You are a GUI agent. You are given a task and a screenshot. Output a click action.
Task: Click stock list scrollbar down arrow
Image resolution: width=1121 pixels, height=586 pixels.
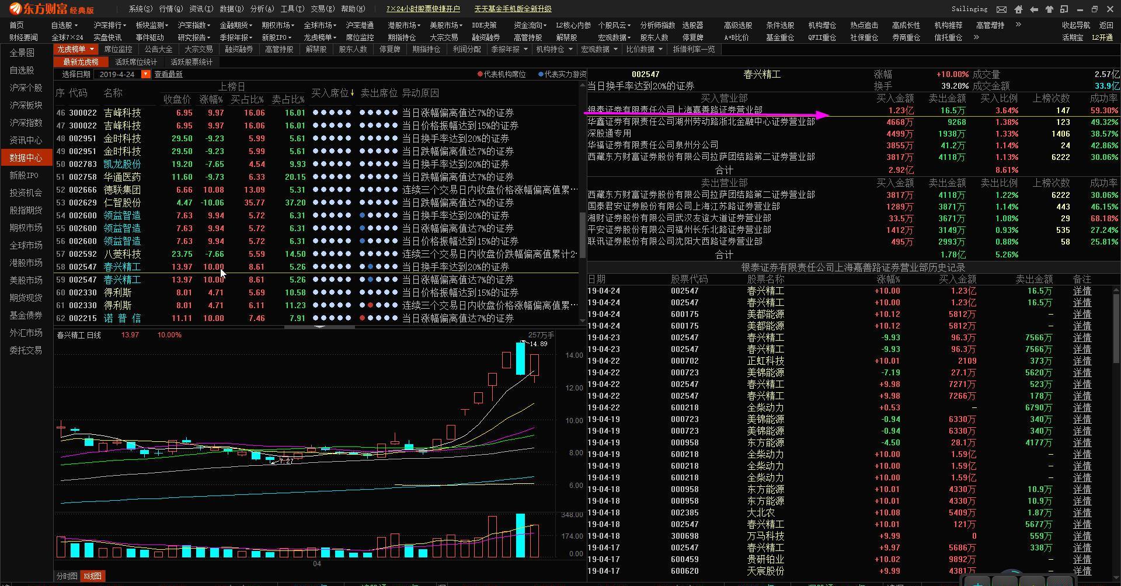click(x=582, y=321)
